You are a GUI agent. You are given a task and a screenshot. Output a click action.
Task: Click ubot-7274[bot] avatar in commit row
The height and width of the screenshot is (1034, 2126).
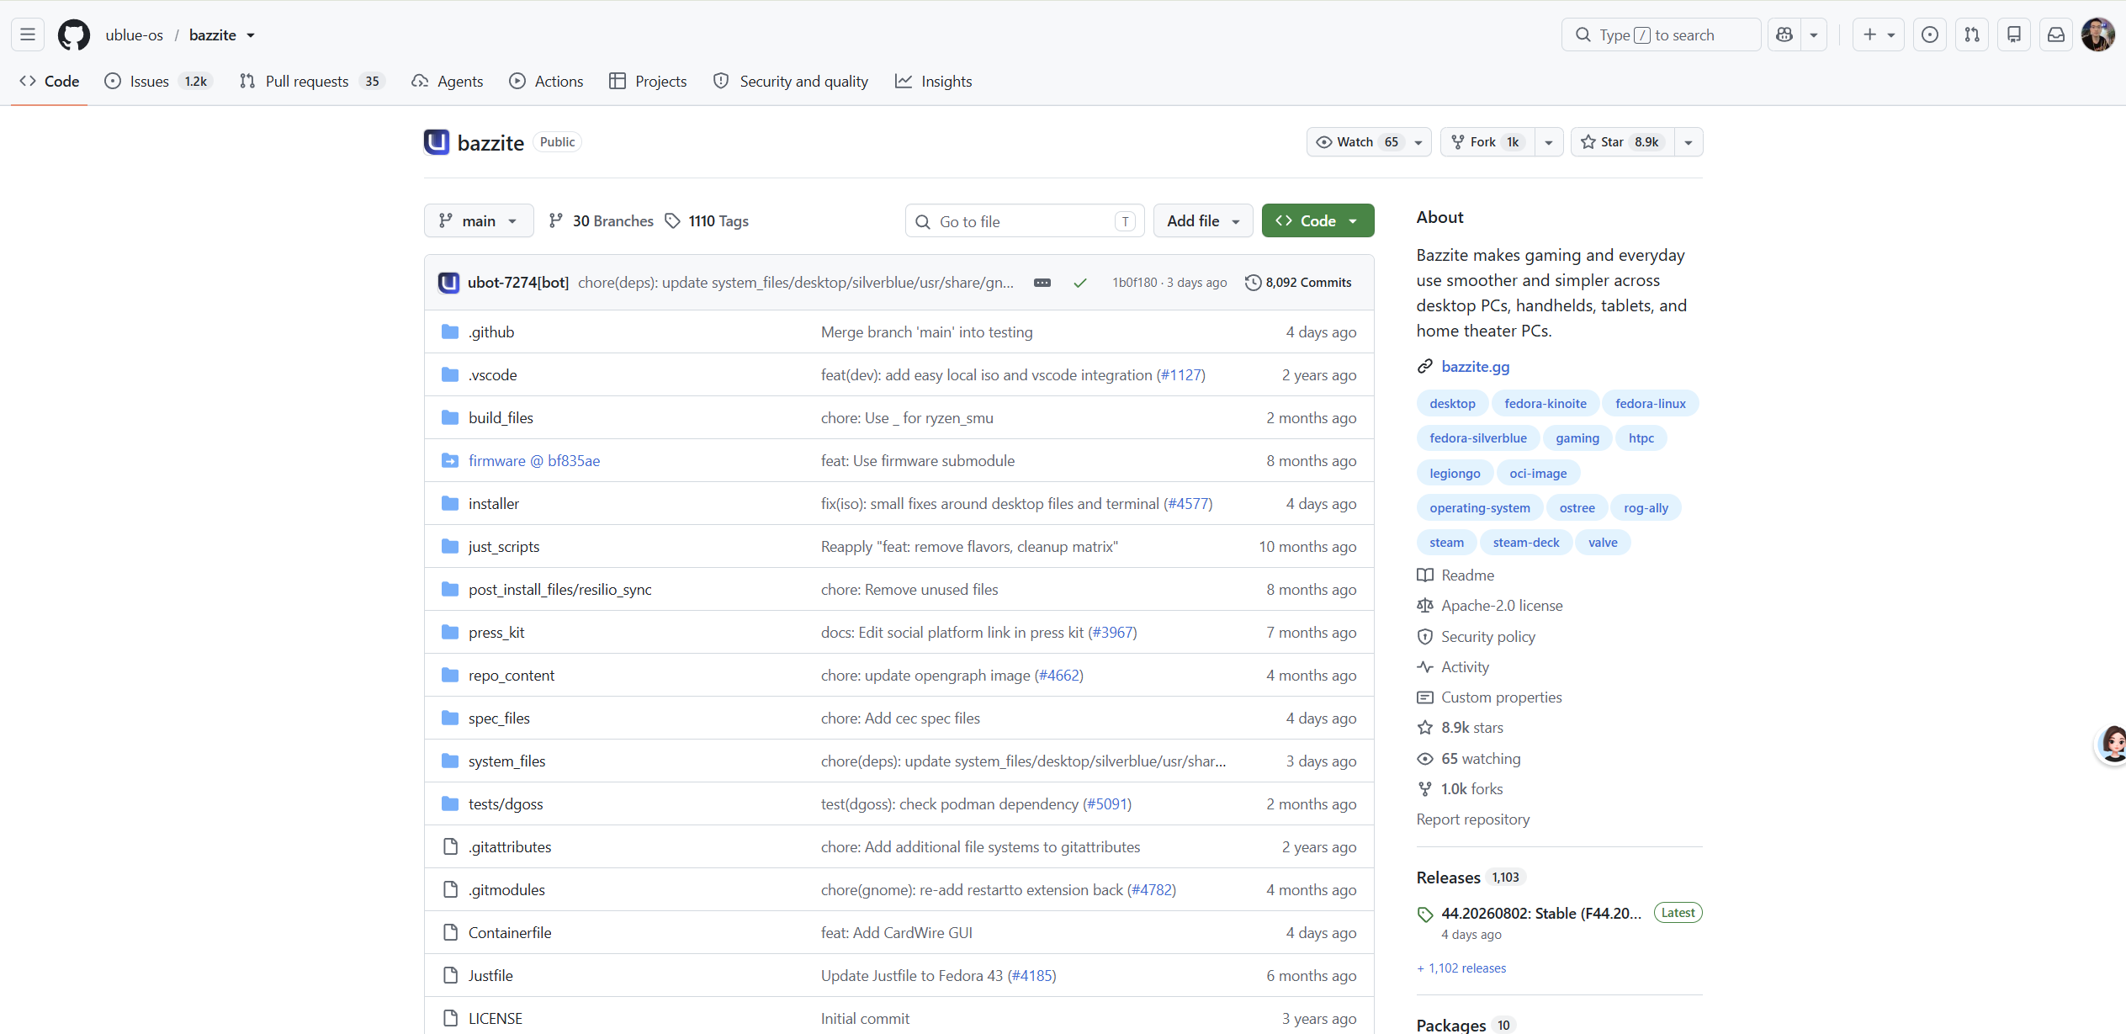pyautogui.click(x=449, y=283)
